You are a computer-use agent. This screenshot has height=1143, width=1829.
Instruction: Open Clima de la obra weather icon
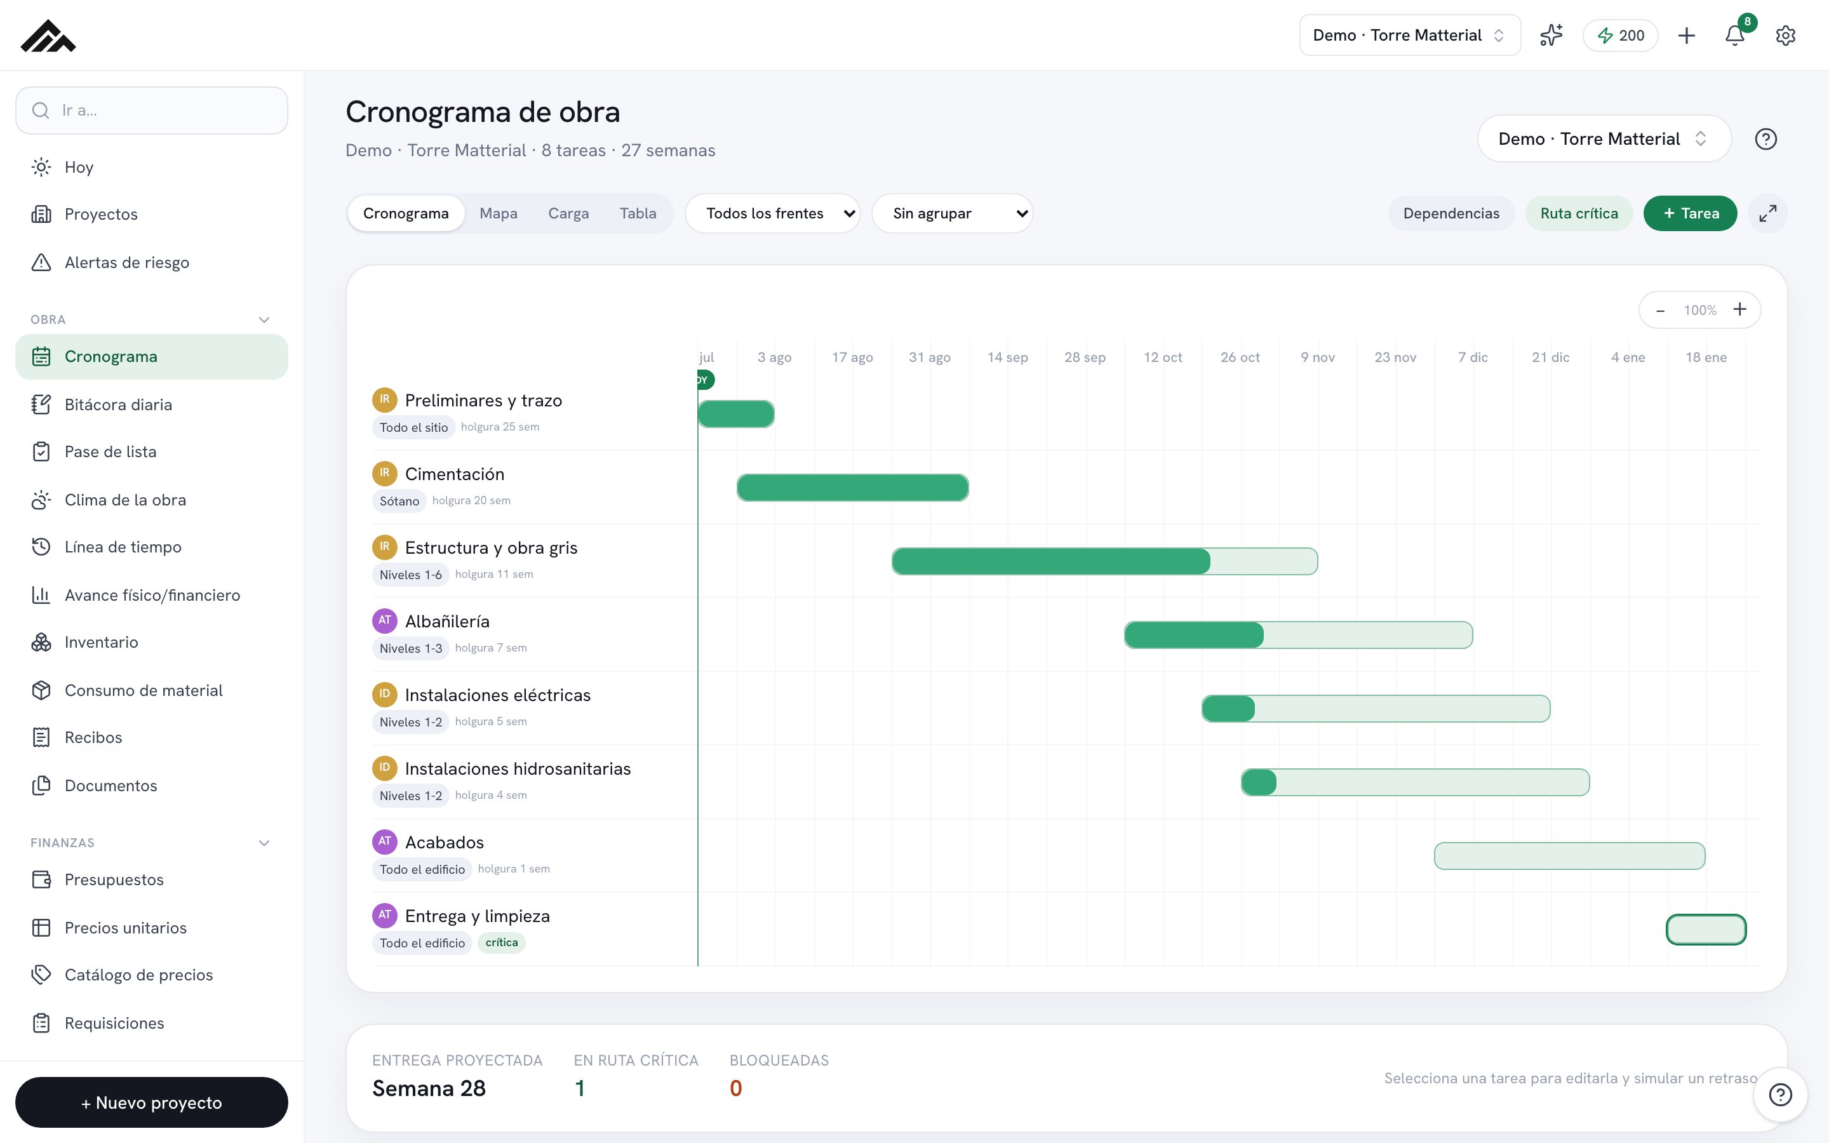41,500
